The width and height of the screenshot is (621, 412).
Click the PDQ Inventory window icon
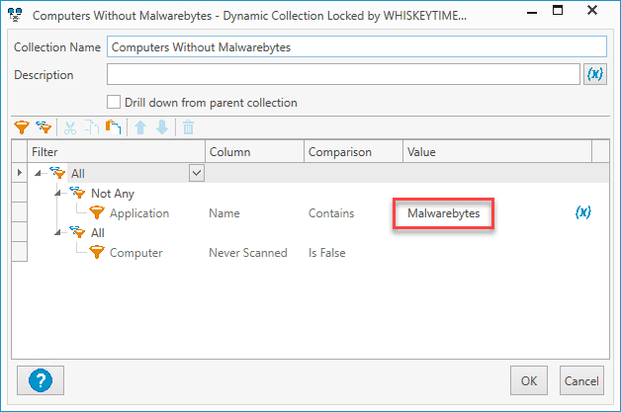coord(15,15)
